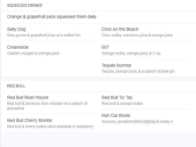Choose the Red Bull Tic Tac item
Screen dimensions: 196x147
[x=117, y=97]
